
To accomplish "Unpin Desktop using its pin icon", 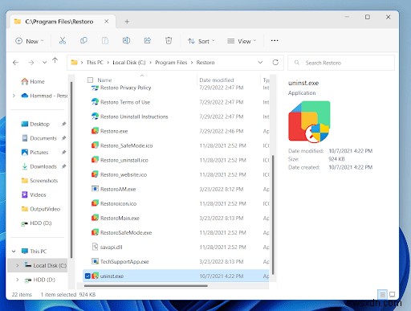I will (63, 124).
